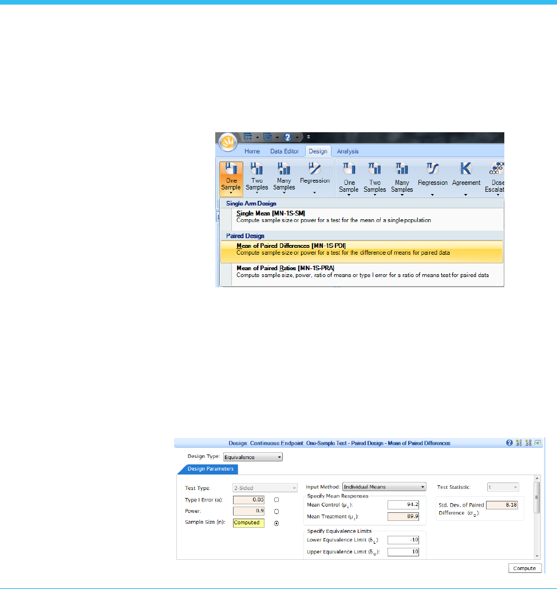The height and width of the screenshot is (589, 557).
Task: Click the Type I Error value field
Action: 248,500
